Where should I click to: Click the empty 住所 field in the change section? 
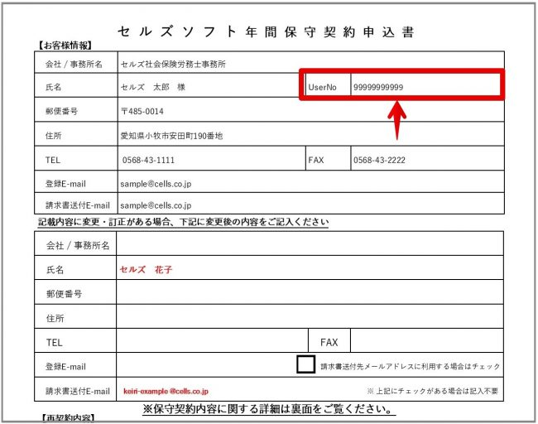[x=309, y=317]
